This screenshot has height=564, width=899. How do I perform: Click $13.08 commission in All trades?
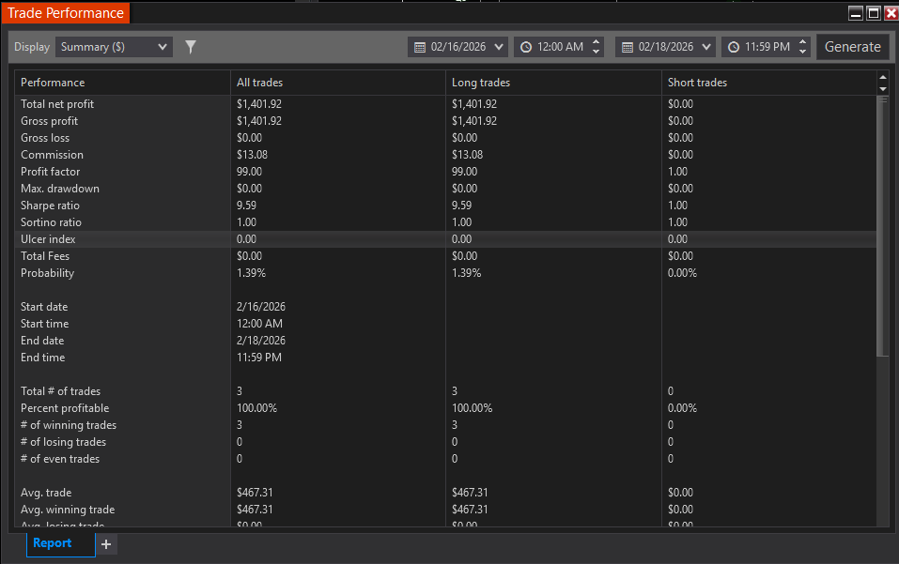pyautogui.click(x=252, y=155)
